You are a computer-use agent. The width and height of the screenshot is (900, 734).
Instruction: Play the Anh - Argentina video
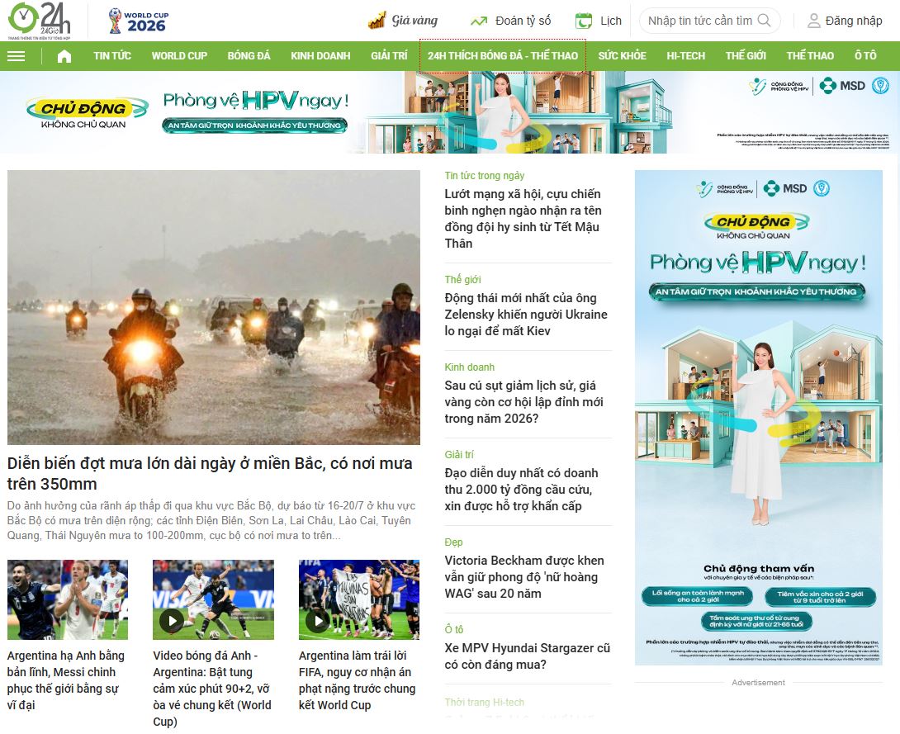[x=172, y=620]
